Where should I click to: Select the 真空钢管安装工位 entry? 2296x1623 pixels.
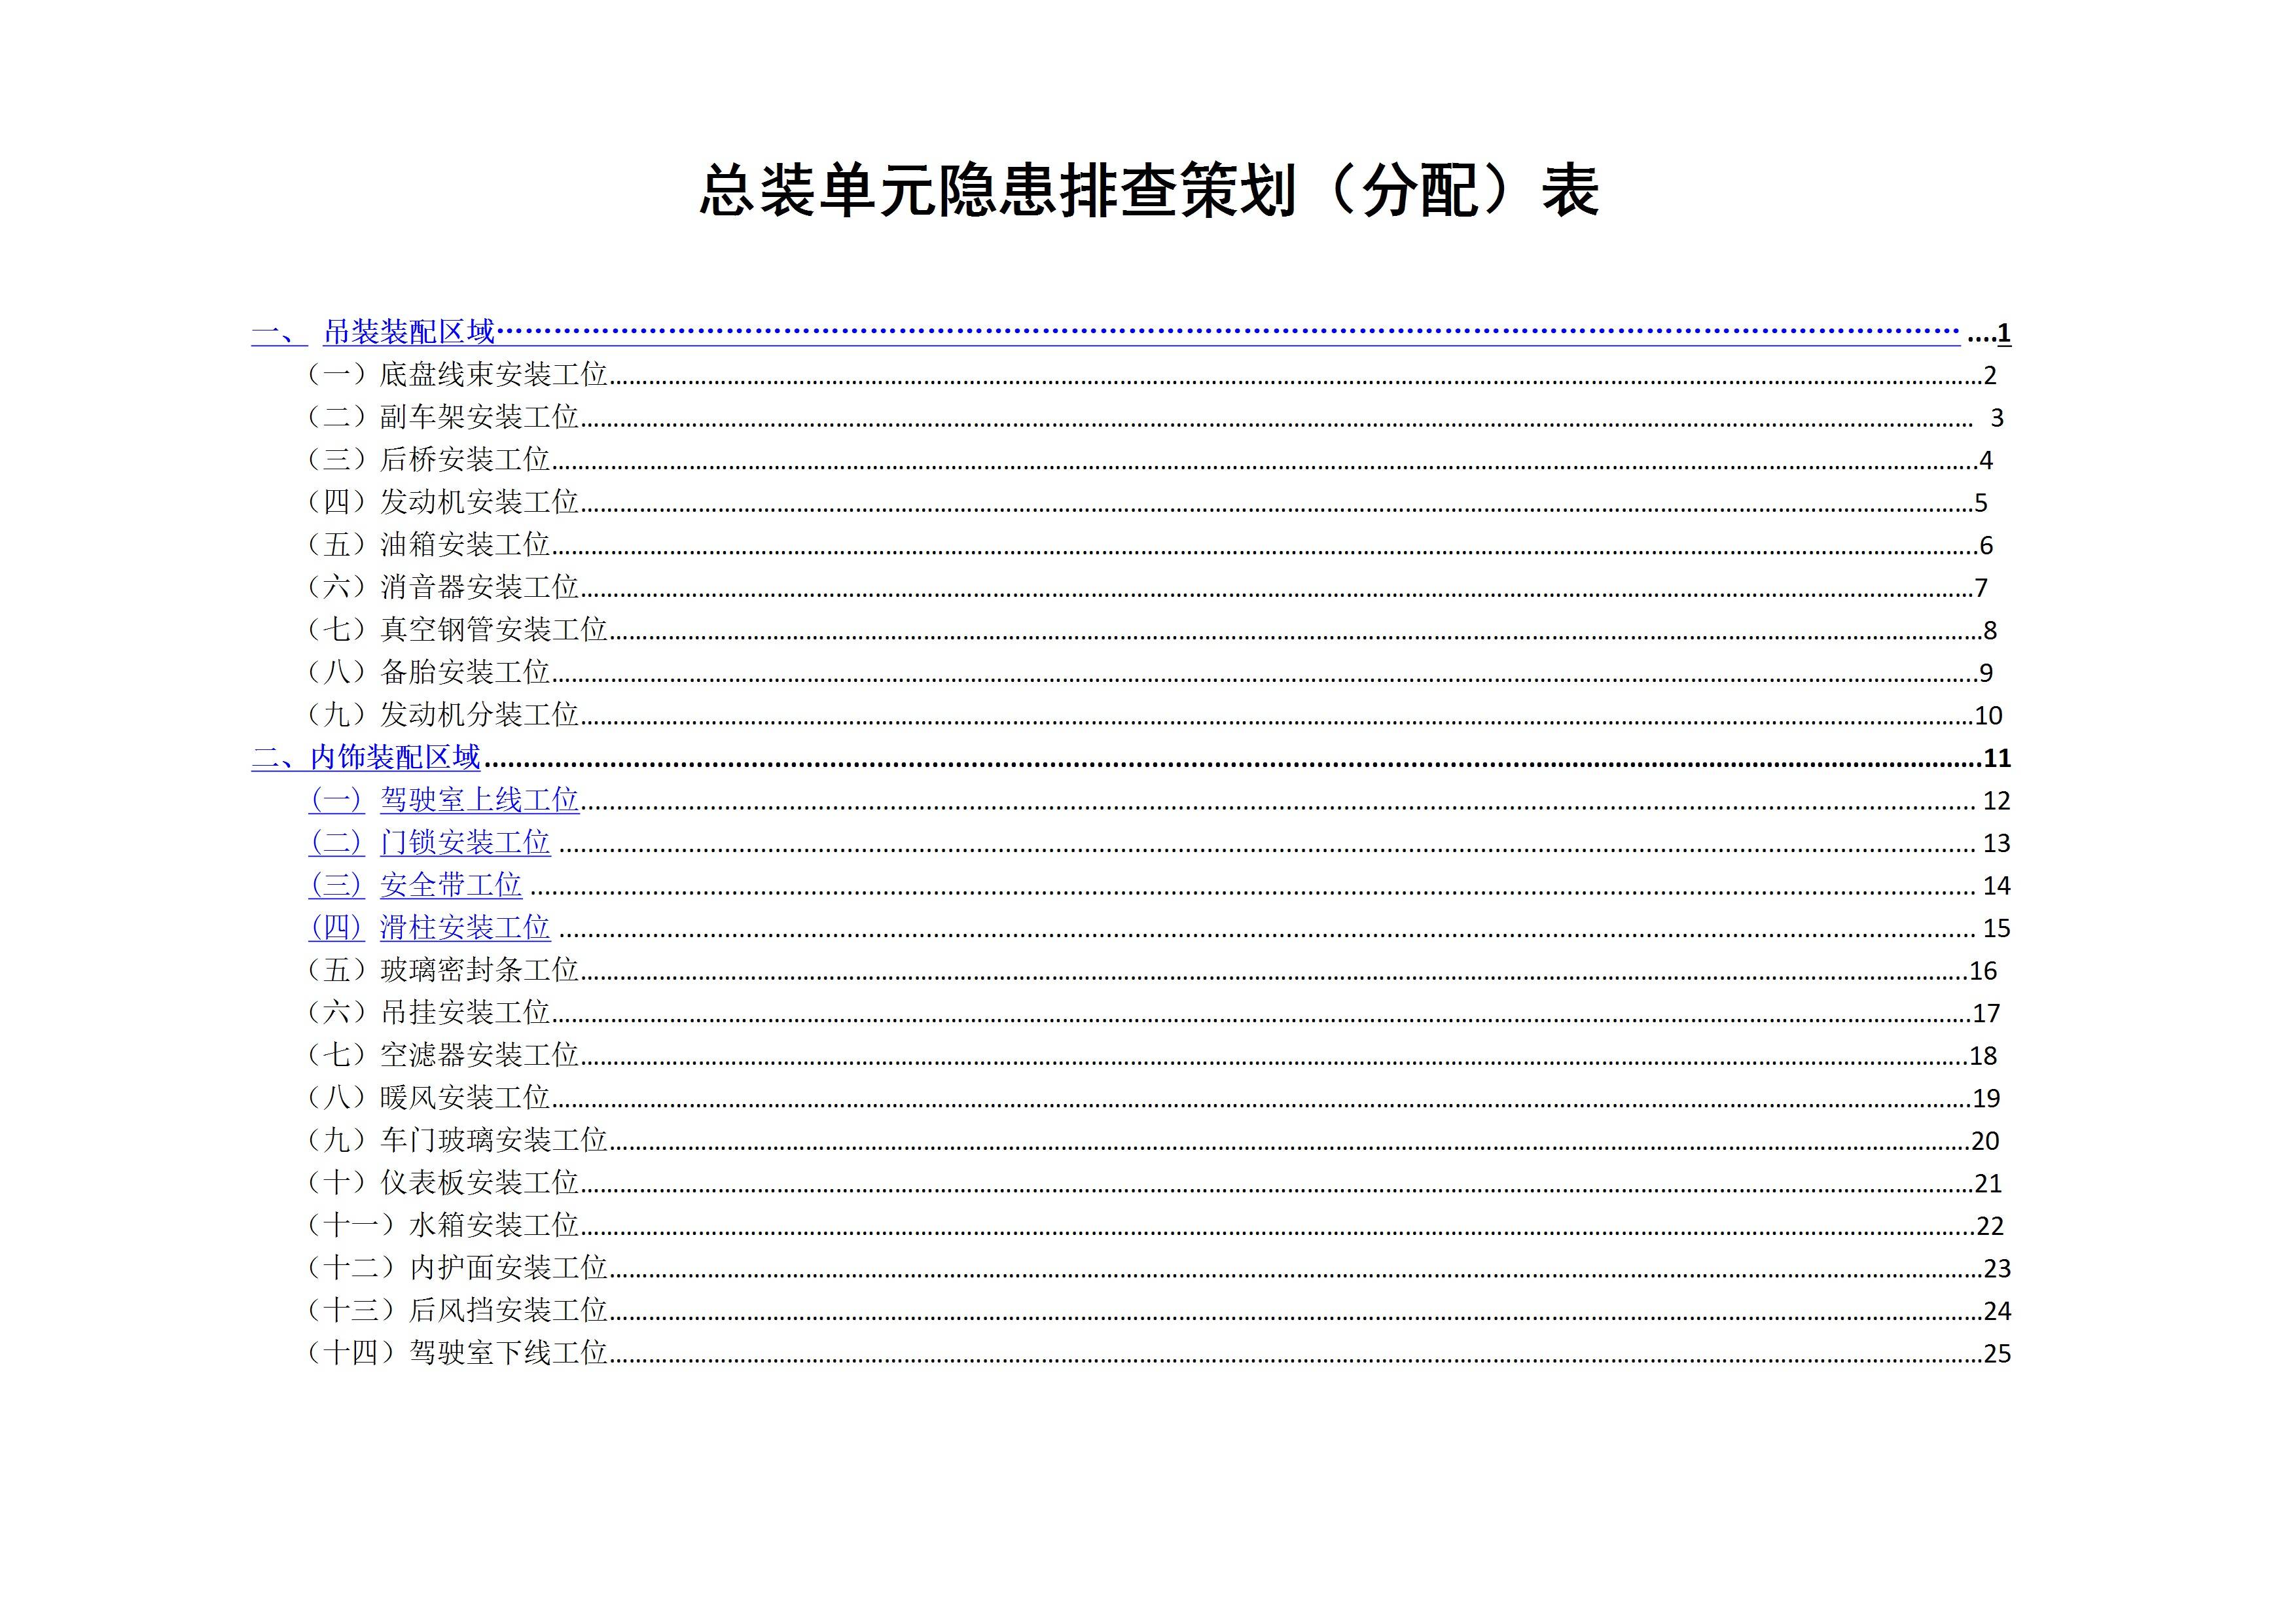(x=493, y=630)
